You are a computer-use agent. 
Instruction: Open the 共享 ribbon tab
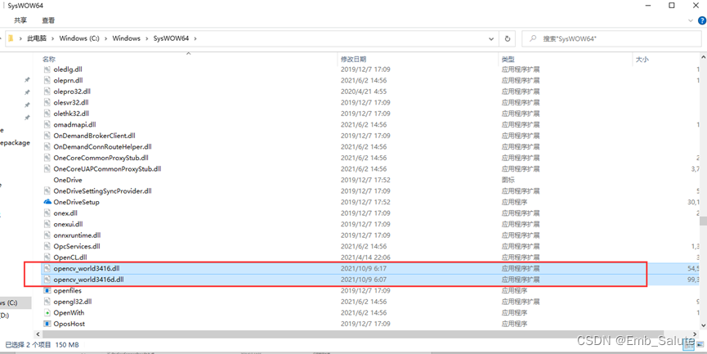point(20,20)
